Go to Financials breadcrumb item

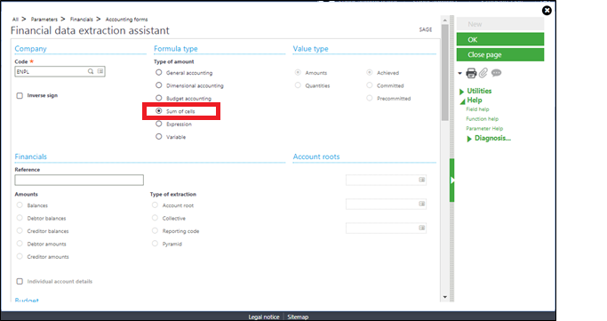(x=81, y=20)
